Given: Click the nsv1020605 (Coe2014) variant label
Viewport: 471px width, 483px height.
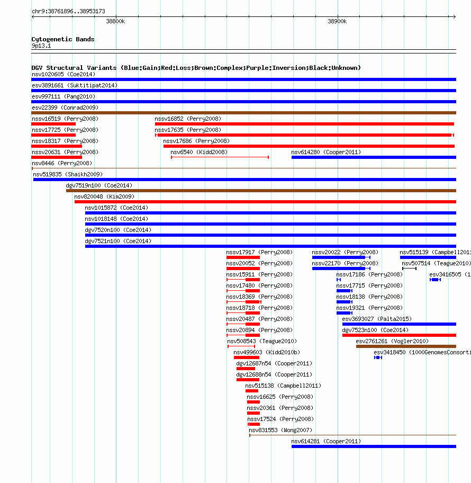Looking at the screenshot, I should click(64, 74).
